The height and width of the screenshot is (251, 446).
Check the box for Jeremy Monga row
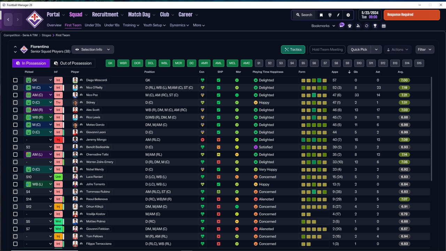tap(15, 139)
